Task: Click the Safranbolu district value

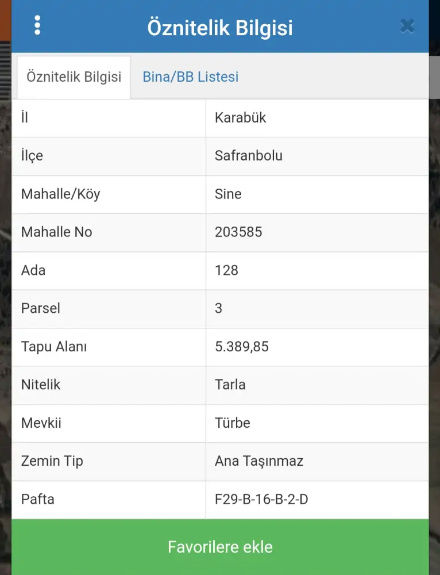Action: coord(248,156)
